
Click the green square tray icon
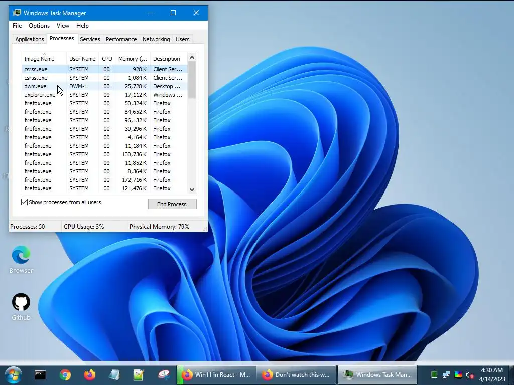point(434,375)
